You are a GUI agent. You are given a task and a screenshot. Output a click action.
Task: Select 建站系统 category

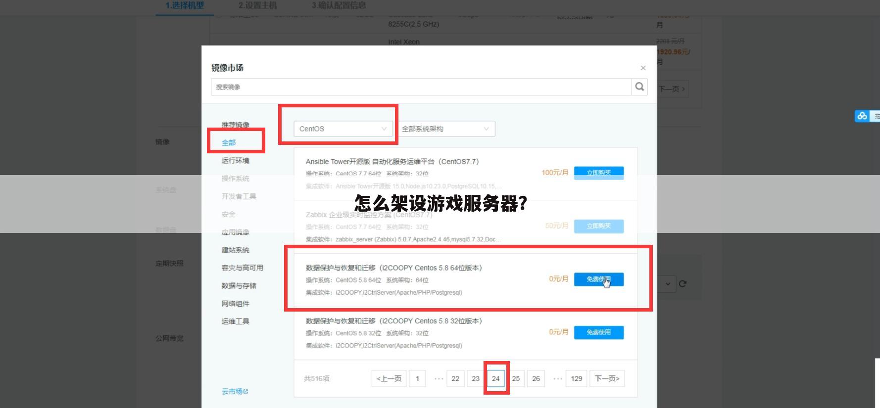235,250
